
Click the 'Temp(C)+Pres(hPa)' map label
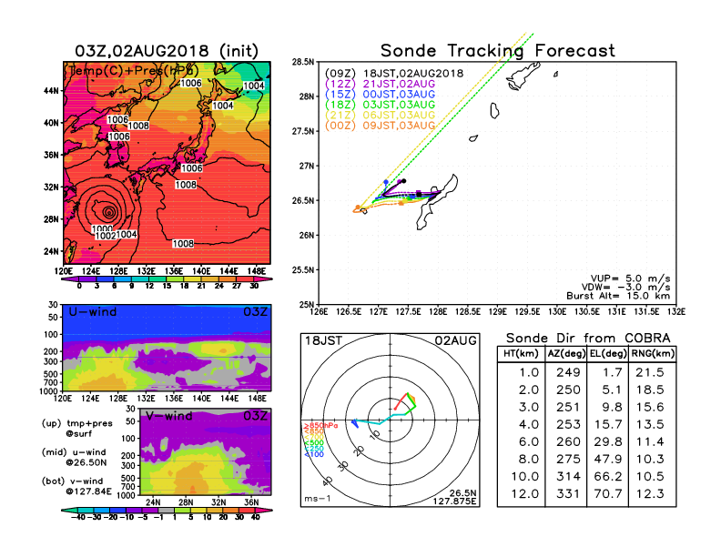tap(133, 70)
